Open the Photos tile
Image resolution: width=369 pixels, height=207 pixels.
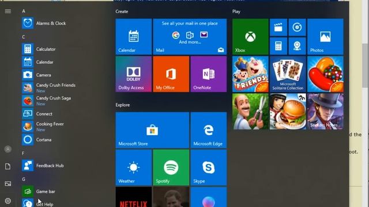325,37
